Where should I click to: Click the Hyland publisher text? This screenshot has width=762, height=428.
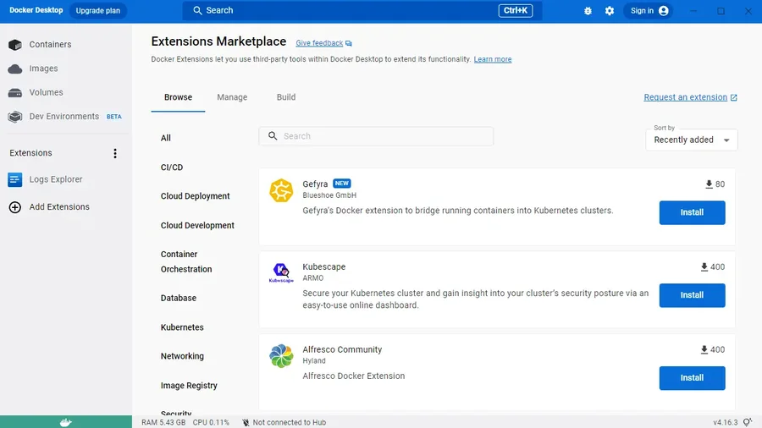(x=314, y=361)
